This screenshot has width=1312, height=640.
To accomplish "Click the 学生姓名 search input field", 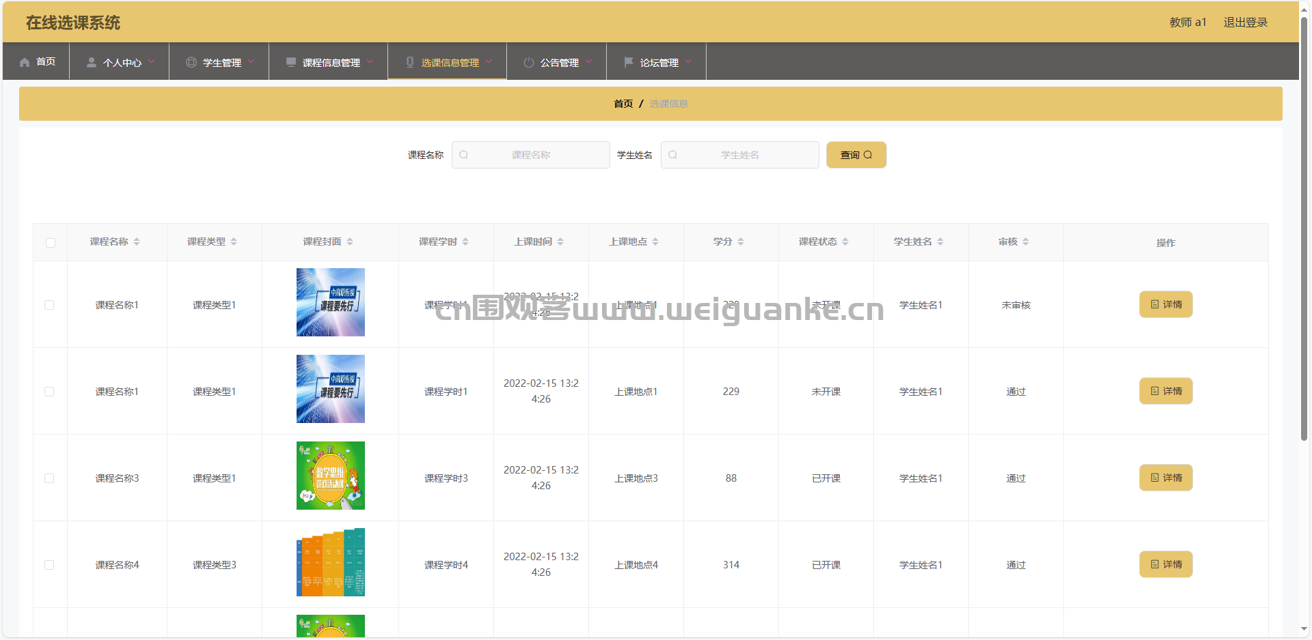I will [x=740, y=155].
